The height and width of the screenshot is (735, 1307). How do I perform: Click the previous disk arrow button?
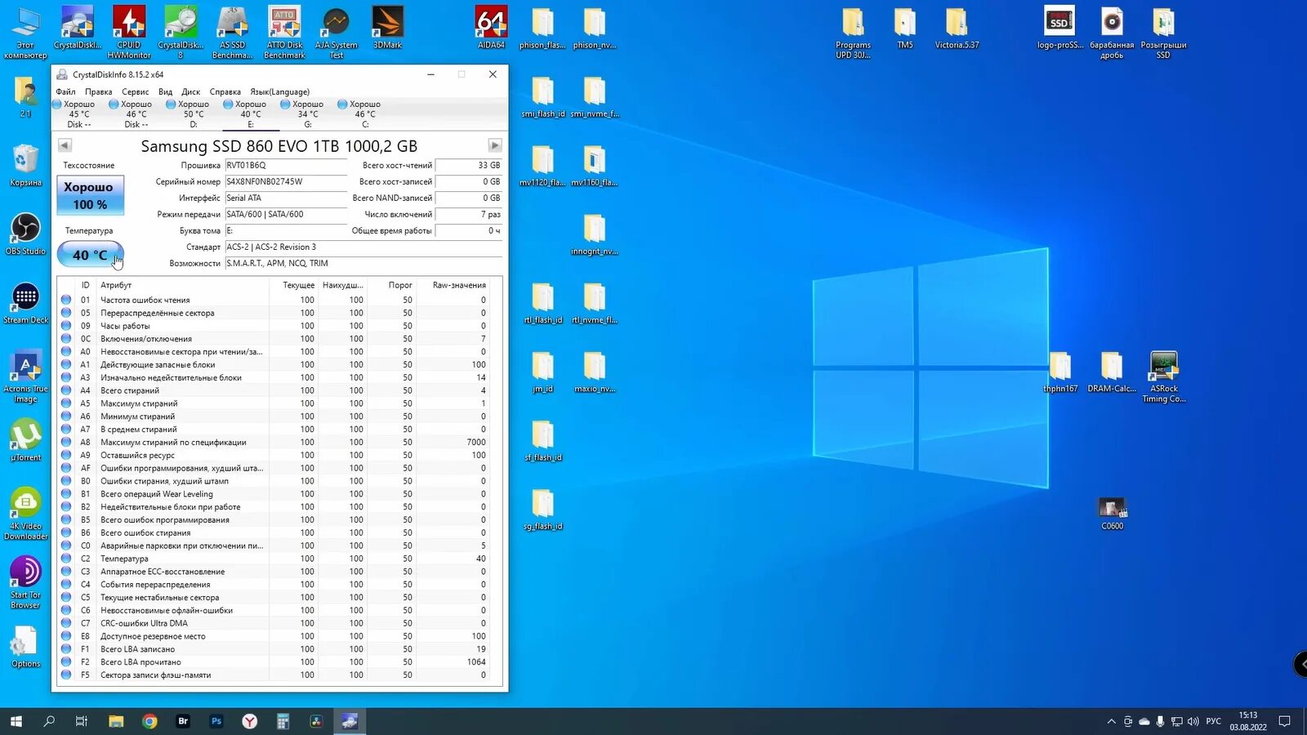65,145
